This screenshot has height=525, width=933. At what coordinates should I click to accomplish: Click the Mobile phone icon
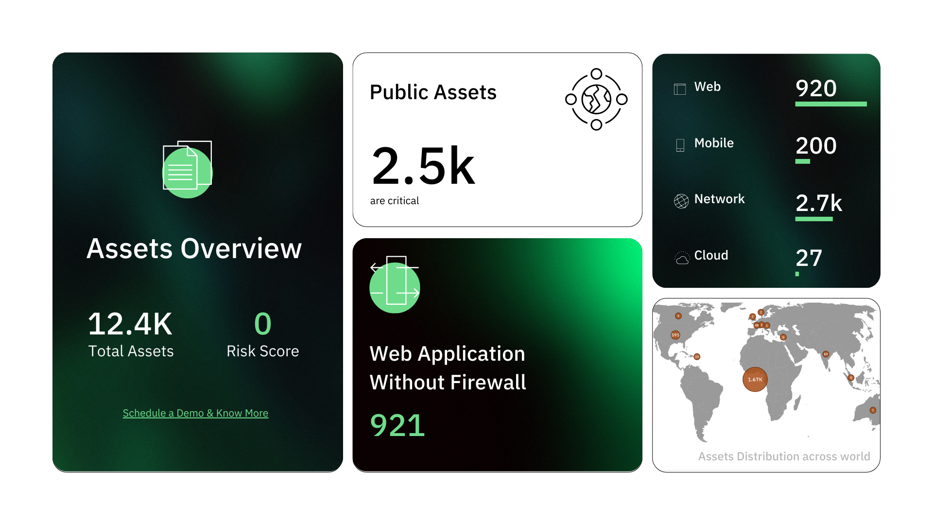click(680, 145)
